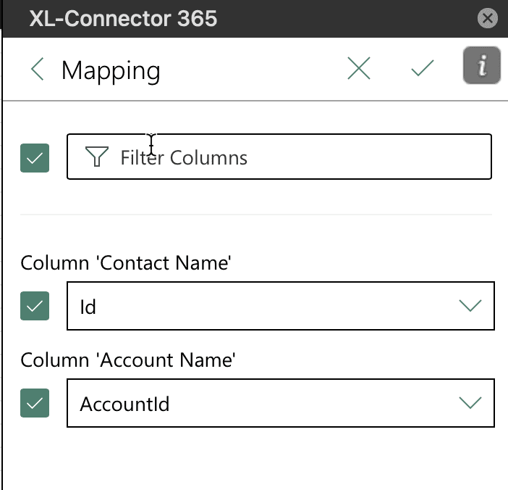Expand the chevron arrow of AccountId dropdown
The height and width of the screenshot is (490, 508).
[470, 403]
